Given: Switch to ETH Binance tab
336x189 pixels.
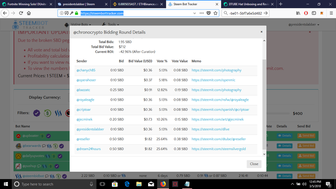Looking at the screenshot, I should click(138, 4).
